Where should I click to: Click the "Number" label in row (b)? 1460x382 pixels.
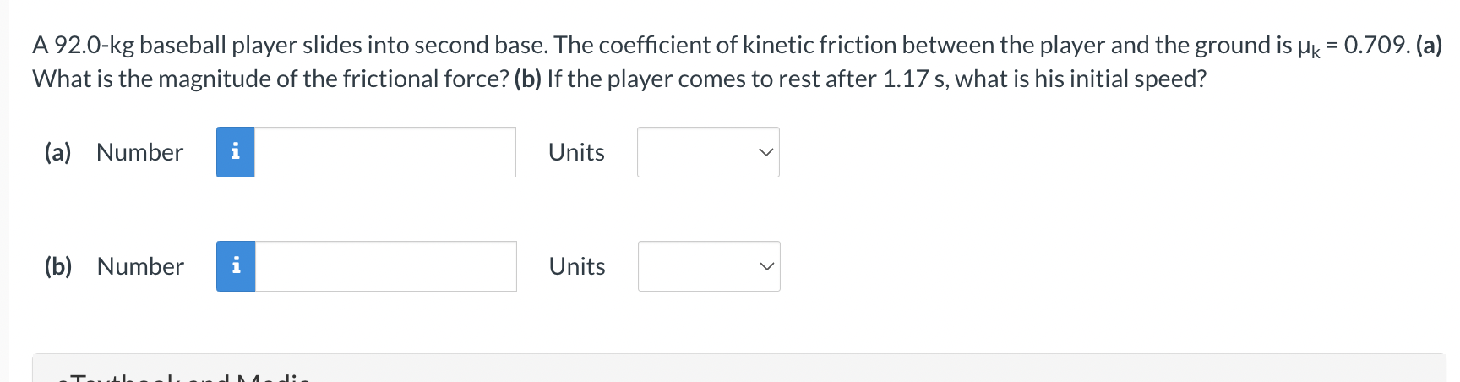[x=140, y=266]
